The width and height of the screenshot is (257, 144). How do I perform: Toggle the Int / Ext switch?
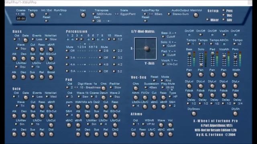[47, 14]
